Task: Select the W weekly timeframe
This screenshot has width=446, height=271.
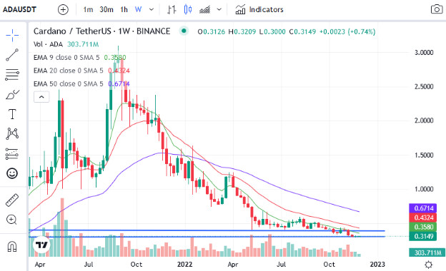Action: [138, 10]
